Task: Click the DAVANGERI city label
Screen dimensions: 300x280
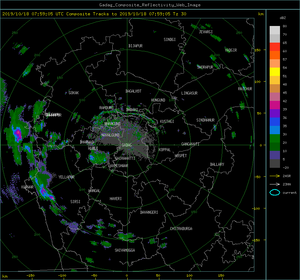Action: pyautogui.click(x=149, y=212)
